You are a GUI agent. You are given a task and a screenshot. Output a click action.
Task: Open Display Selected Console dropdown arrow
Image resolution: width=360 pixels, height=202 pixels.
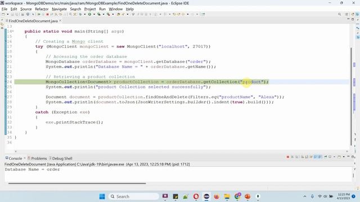point(334,157)
